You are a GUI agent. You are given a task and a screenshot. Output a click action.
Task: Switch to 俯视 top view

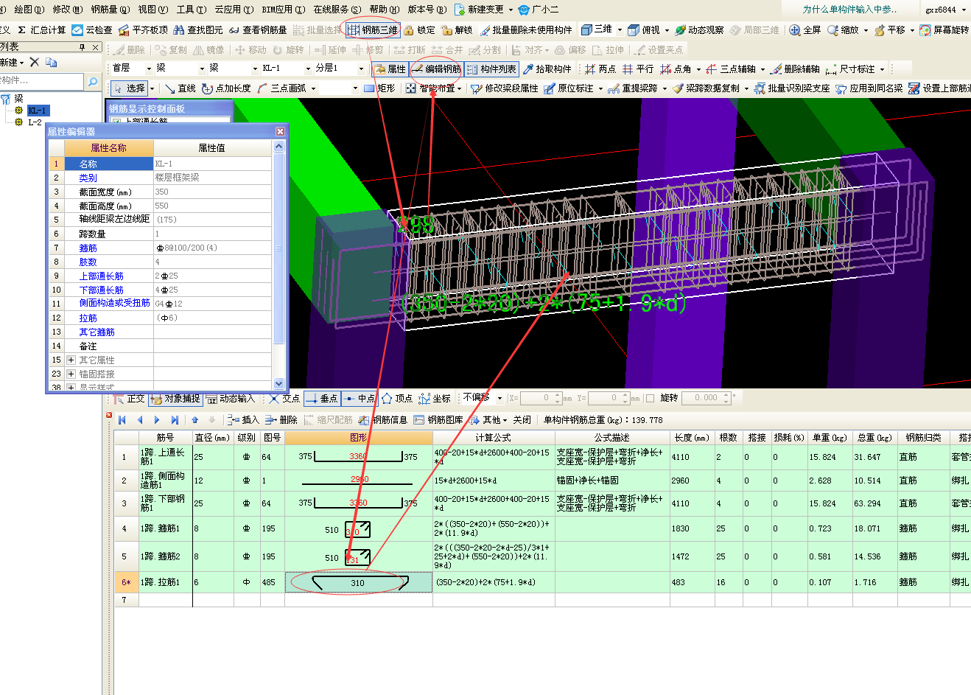[643, 30]
